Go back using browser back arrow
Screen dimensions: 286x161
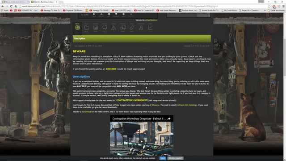3,6
